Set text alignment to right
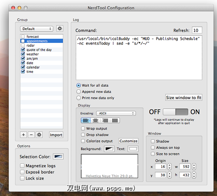The image size is (217, 196). 105,121
